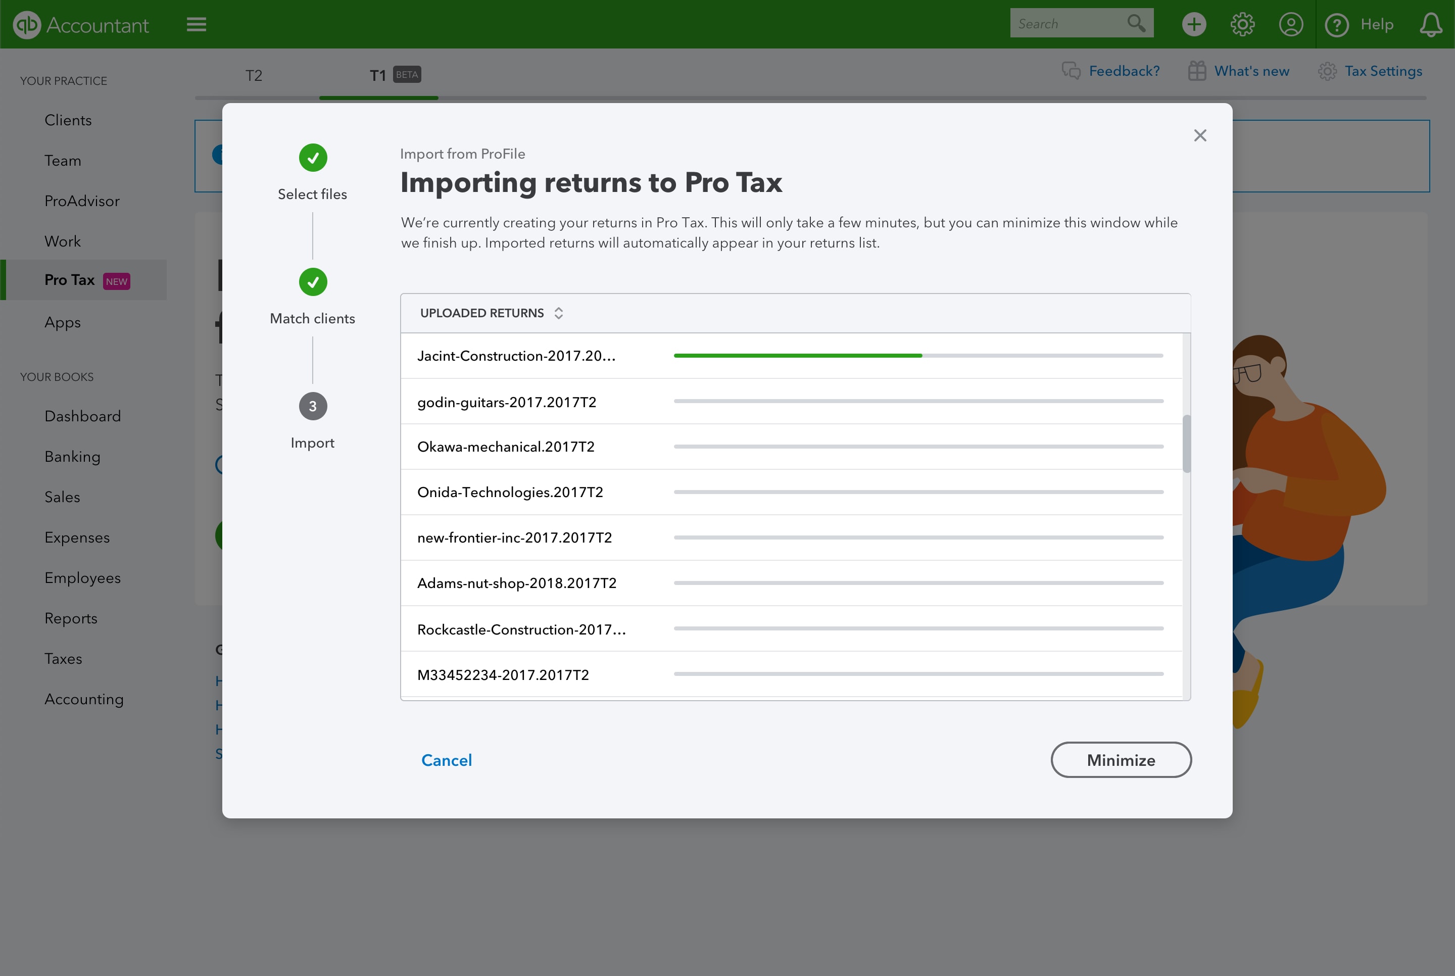The height and width of the screenshot is (976, 1455).
Task: Toggle the hamburger navigation menu
Action: (196, 24)
